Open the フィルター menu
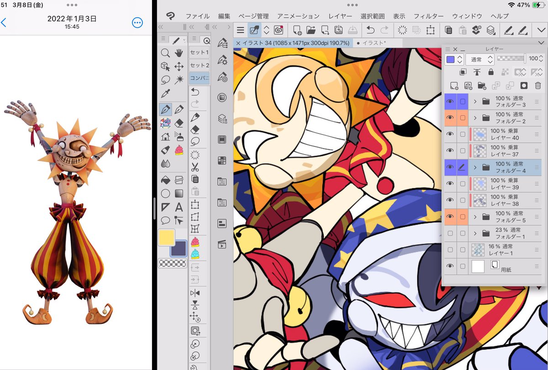548x370 pixels. tap(428, 16)
